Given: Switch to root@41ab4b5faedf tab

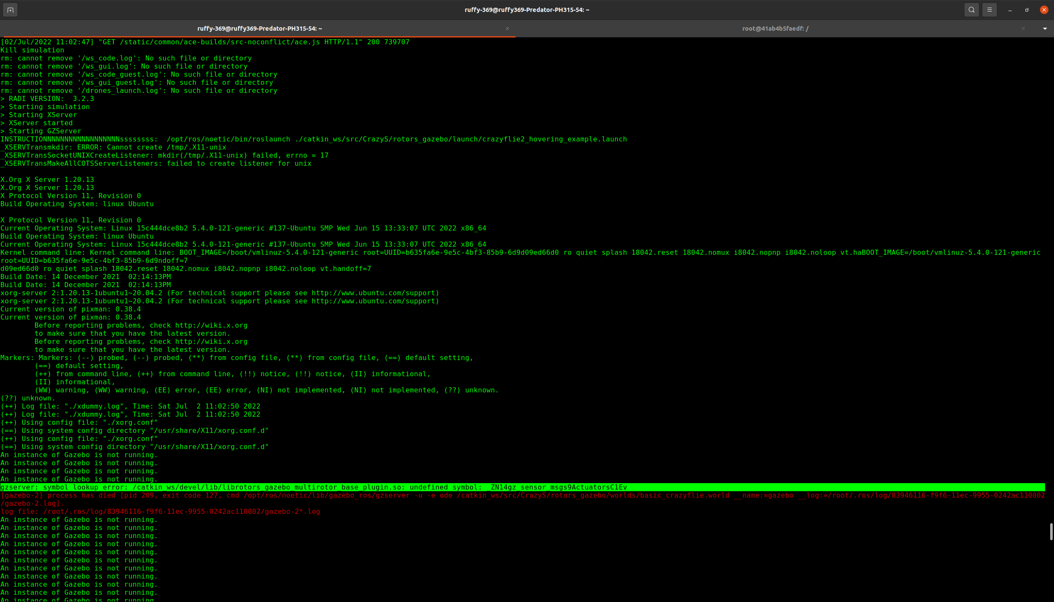Looking at the screenshot, I should [775, 29].
